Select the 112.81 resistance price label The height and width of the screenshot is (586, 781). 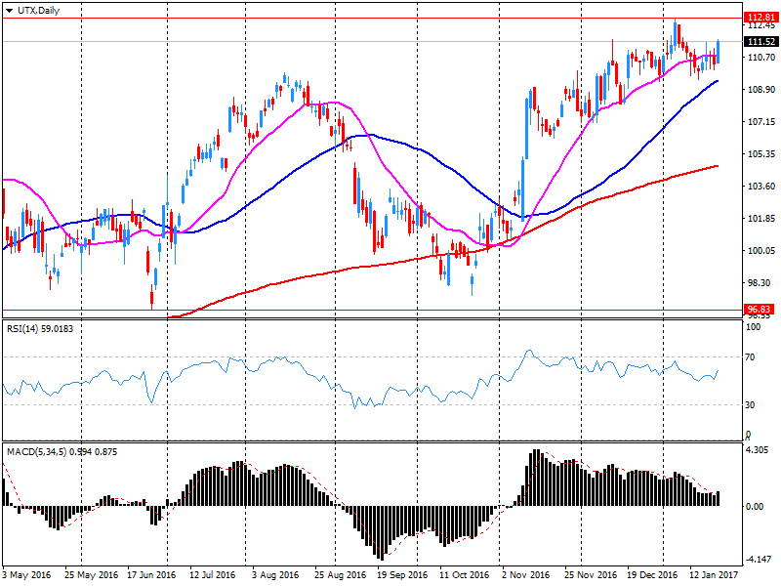pos(760,18)
